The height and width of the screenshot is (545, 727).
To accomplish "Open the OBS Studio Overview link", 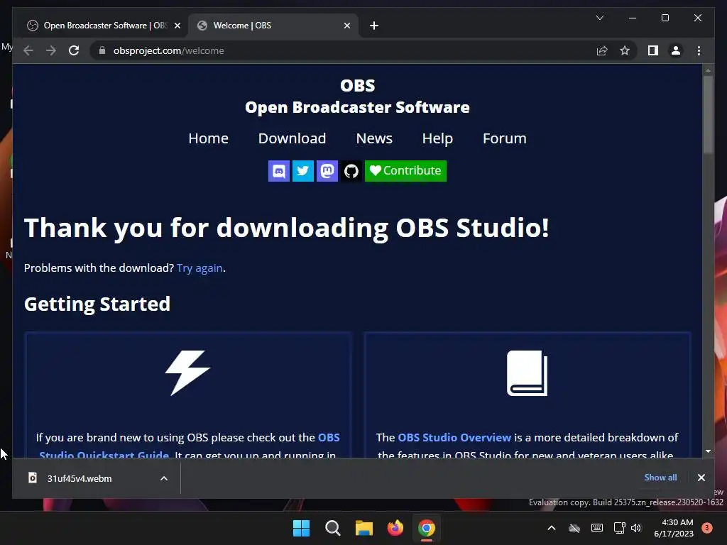I will [454, 437].
